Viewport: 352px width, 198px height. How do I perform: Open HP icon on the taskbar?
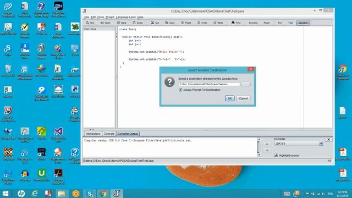21,194
